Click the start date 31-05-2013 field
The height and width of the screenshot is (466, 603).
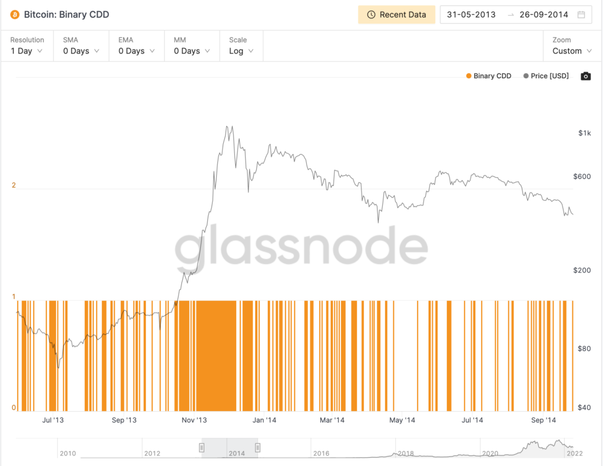[x=471, y=15]
